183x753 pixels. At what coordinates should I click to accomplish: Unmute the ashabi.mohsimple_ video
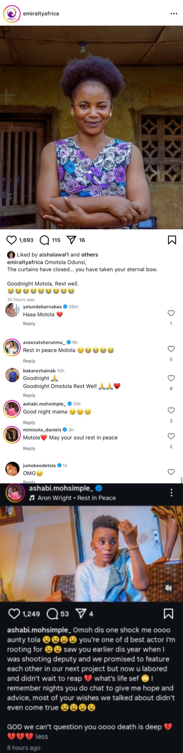(x=168, y=588)
